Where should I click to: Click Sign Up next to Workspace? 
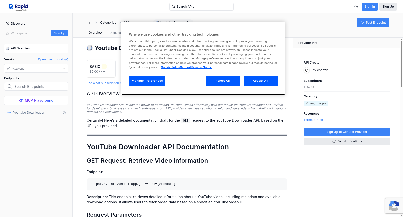click(x=59, y=33)
